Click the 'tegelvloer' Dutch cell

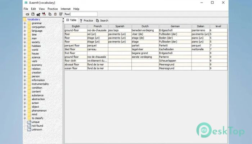pyautogui.click(x=145, y=49)
